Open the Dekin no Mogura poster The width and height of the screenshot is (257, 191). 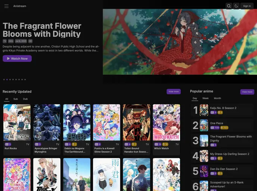(x=77, y=122)
